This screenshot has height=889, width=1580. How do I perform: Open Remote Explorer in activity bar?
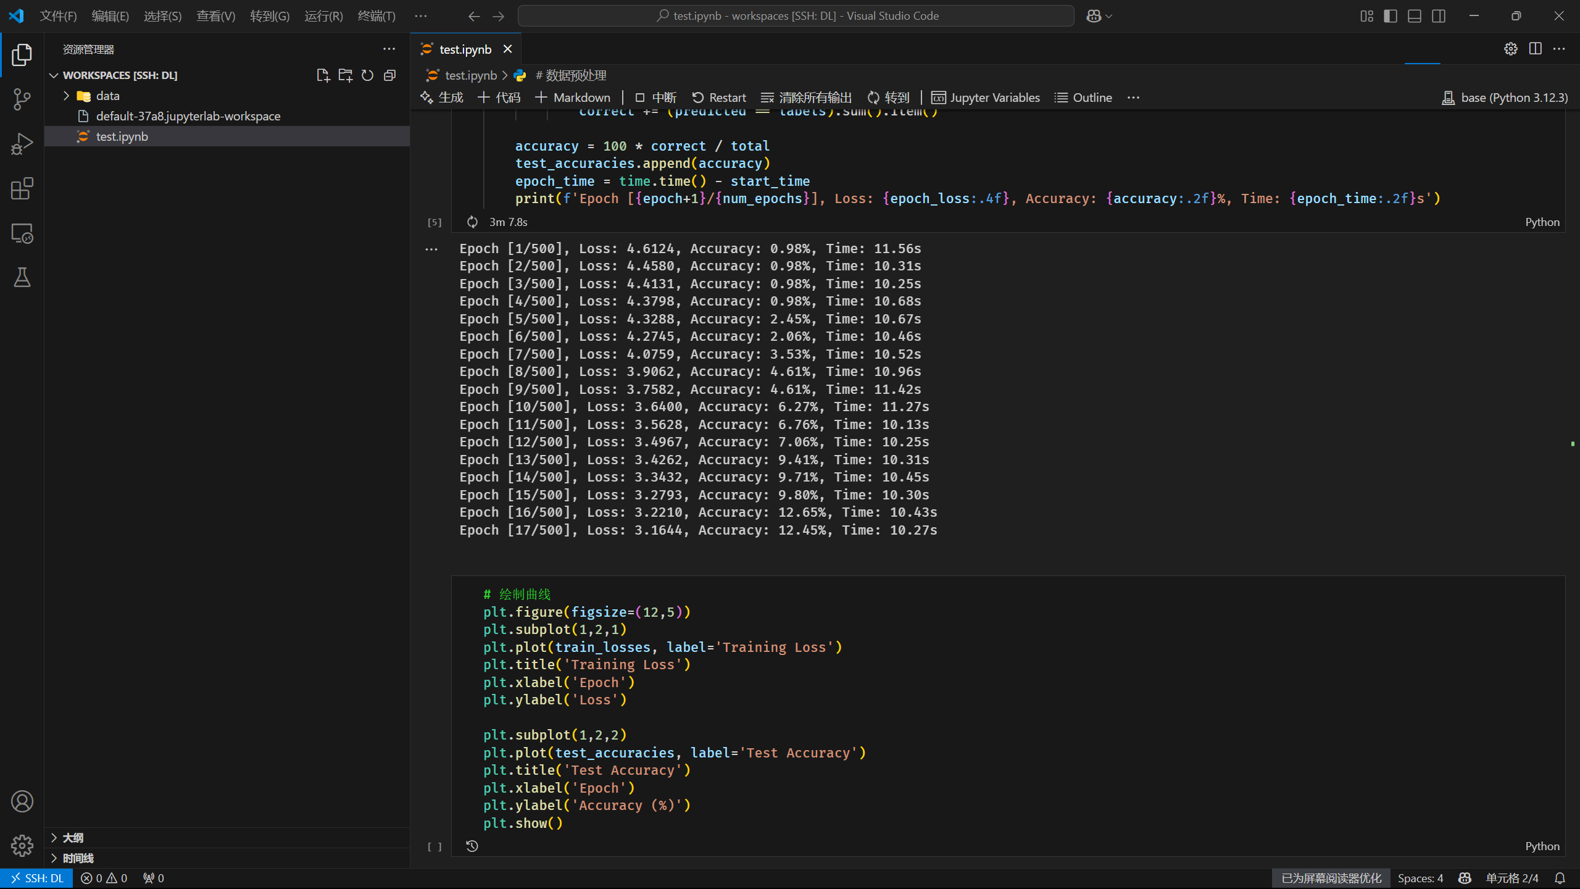[x=22, y=233]
